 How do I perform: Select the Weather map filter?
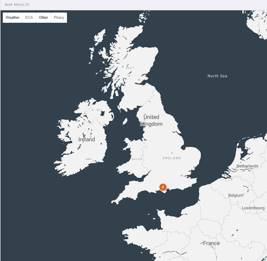(x=12, y=17)
